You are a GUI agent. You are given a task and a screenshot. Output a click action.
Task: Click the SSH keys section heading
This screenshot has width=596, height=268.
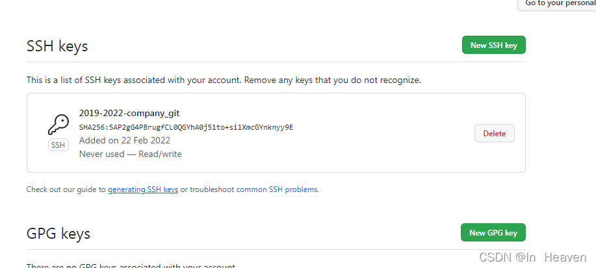coord(57,46)
